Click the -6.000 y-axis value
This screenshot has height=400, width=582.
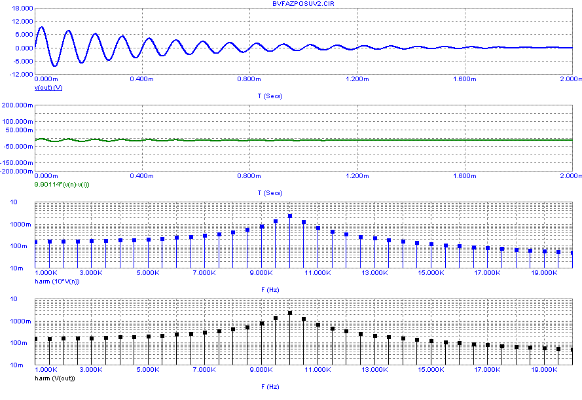[24, 62]
